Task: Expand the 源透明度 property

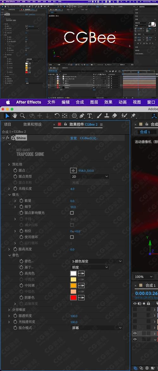Action: coord(9,315)
